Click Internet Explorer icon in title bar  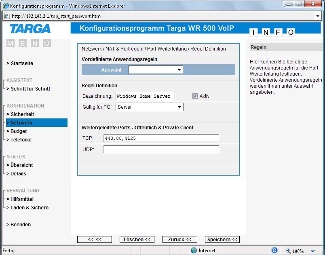point(6,6)
